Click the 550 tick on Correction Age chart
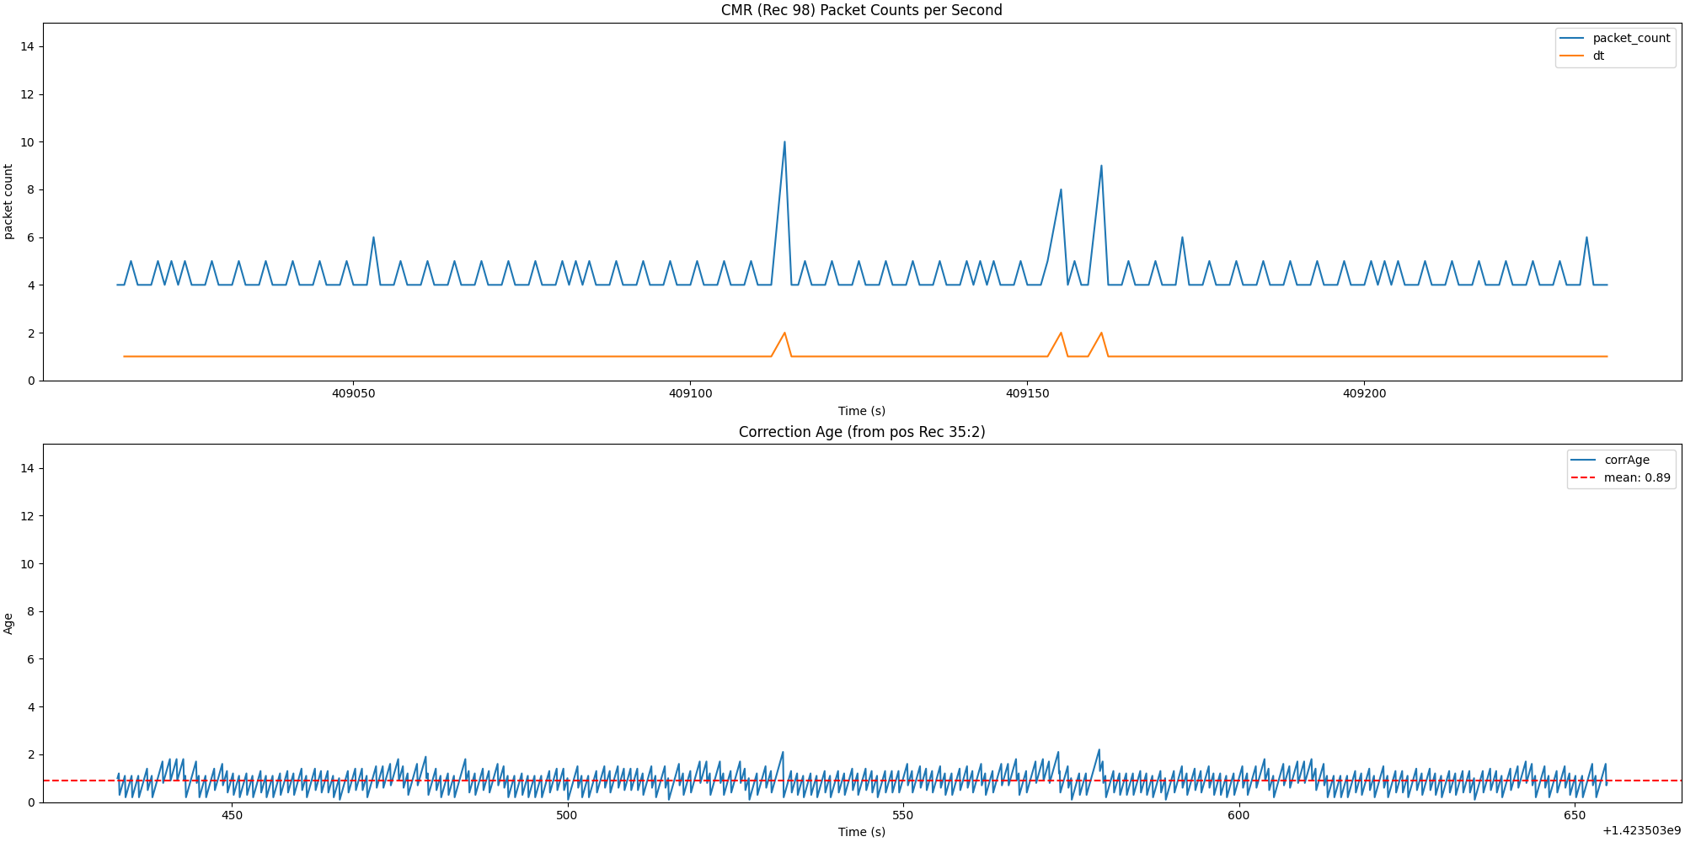 [x=902, y=815]
